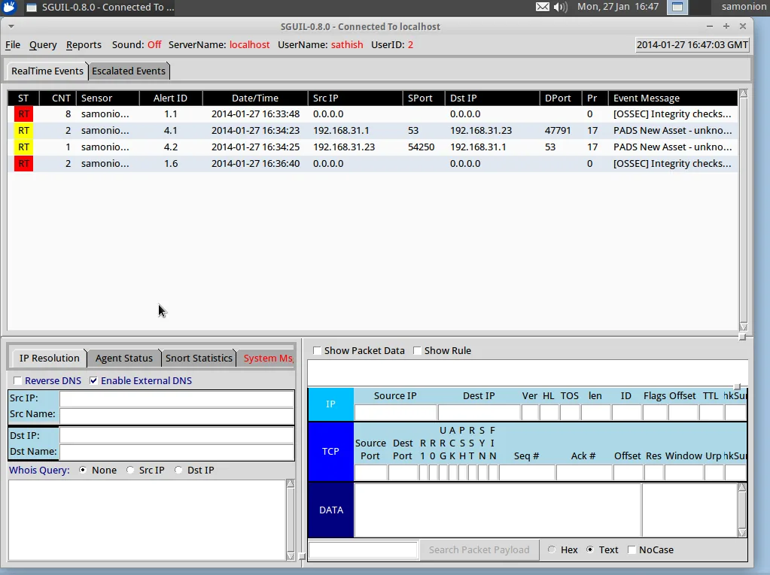The image size is (770, 575).
Task: Open the Reports menu
Action: click(84, 44)
